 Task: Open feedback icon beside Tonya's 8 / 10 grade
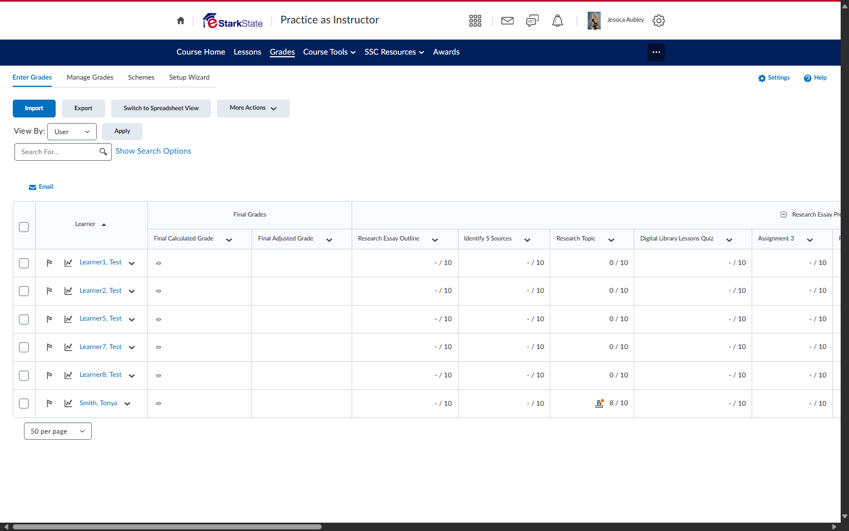click(x=599, y=403)
